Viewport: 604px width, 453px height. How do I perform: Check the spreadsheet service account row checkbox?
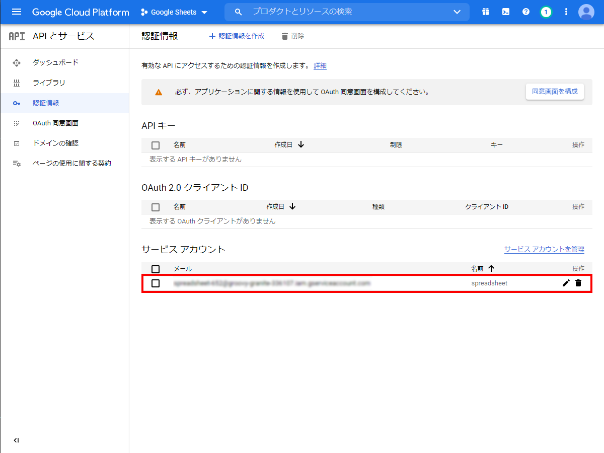click(156, 283)
